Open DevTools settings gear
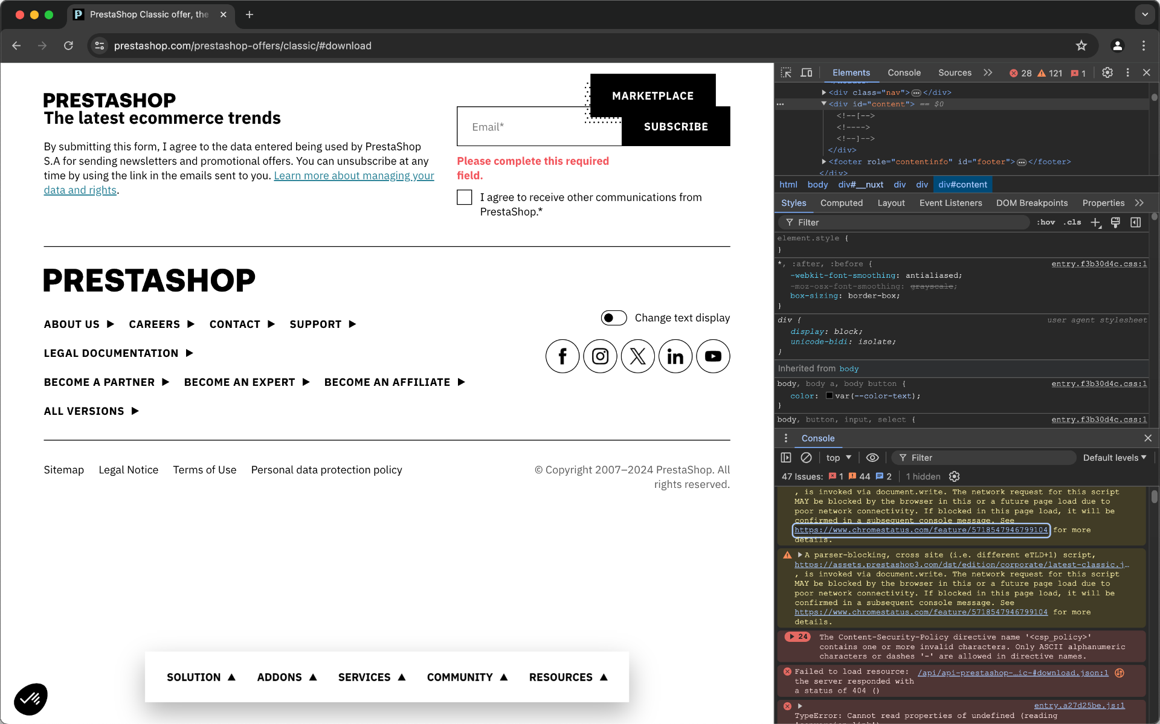The image size is (1160, 724). tap(1107, 72)
